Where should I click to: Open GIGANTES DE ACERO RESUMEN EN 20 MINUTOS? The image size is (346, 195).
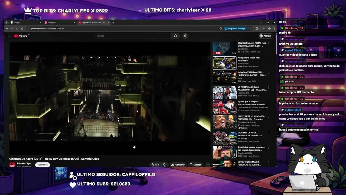[250, 134]
